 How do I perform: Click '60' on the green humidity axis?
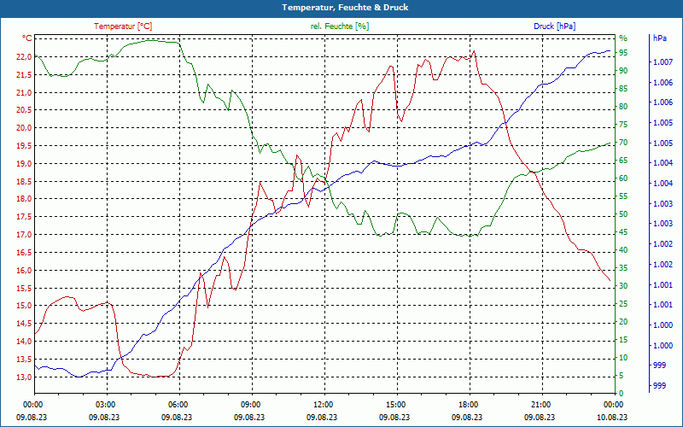pyautogui.click(x=623, y=178)
